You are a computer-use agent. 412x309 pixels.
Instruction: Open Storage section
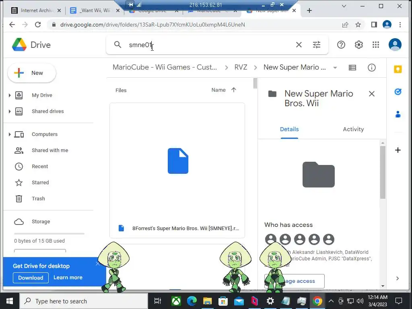point(41,222)
